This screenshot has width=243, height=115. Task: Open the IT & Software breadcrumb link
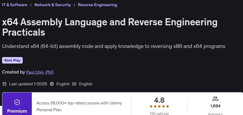point(14,5)
